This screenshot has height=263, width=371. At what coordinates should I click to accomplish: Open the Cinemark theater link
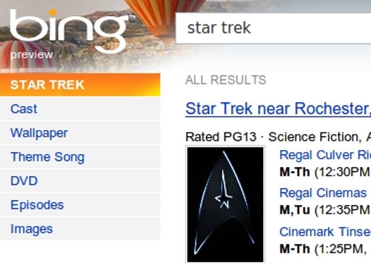(x=325, y=232)
